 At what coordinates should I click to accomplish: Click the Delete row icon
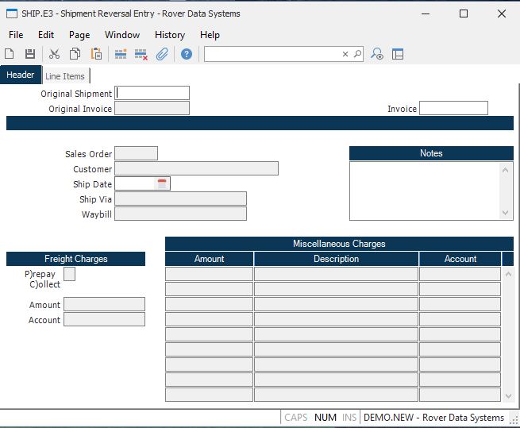pyautogui.click(x=141, y=54)
